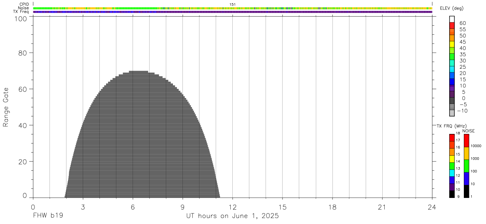The width and height of the screenshot is (486, 224).
Task: Click the NOISE legend label "100"
Action: (474, 171)
